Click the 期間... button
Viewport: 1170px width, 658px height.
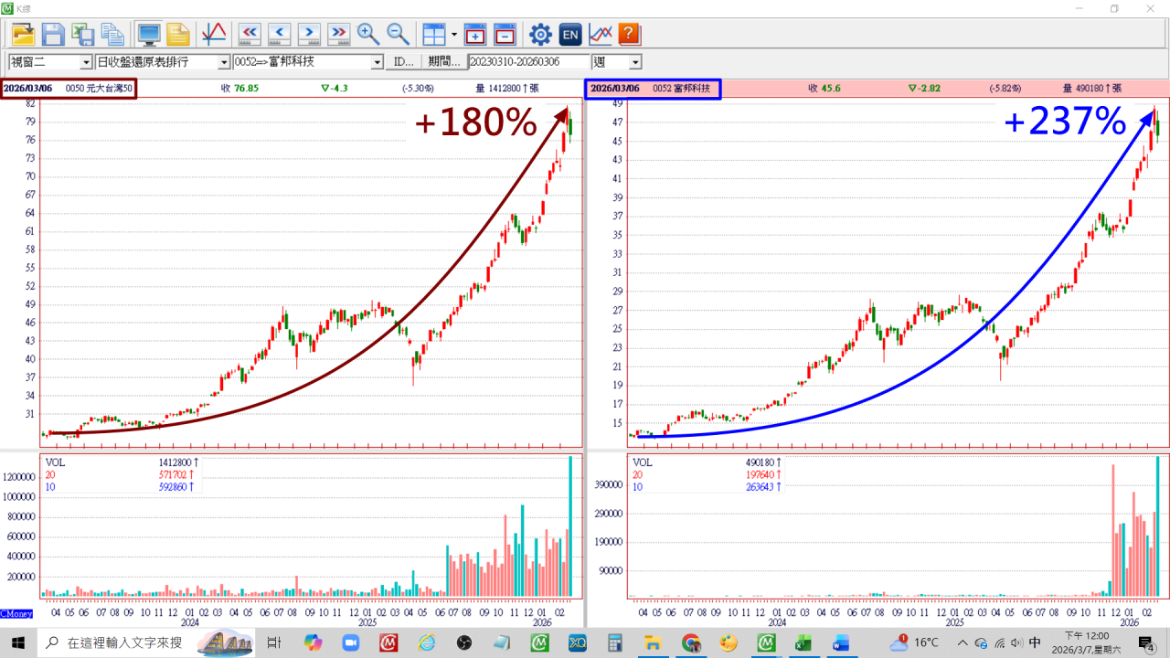click(x=444, y=62)
